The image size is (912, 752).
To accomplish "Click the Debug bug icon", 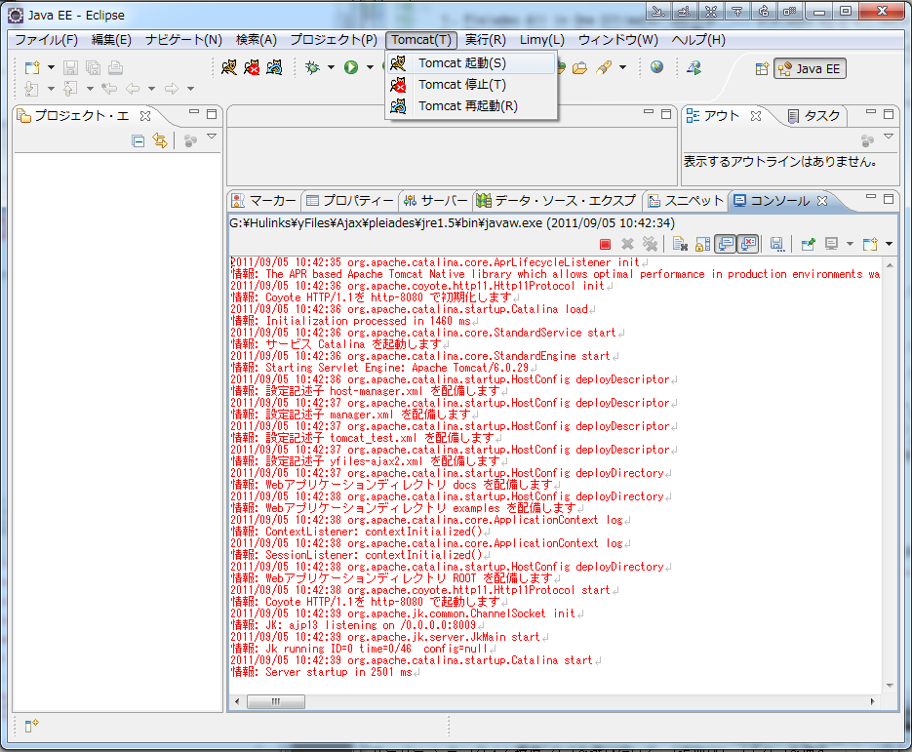I will [313, 68].
